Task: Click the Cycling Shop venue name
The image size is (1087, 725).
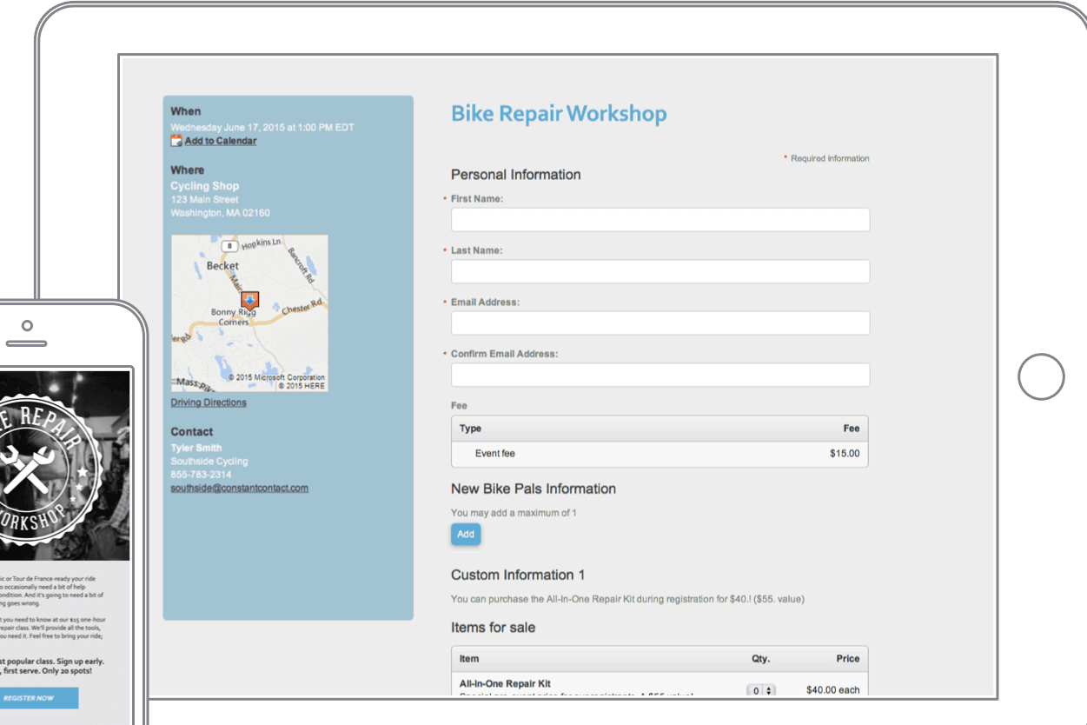Action: click(x=205, y=186)
